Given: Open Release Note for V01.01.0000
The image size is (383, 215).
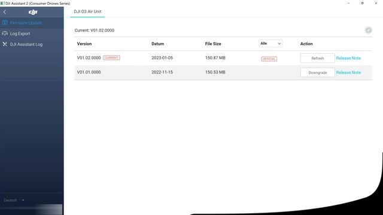Looking at the screenshot, I should pyautogui.click(x=348, y=72).
